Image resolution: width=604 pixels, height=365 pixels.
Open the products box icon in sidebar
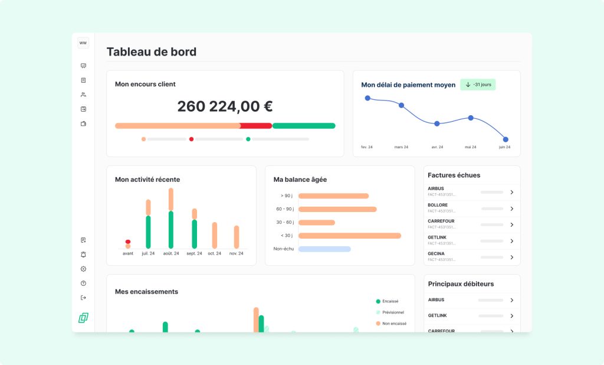click(x=83, y=123)
